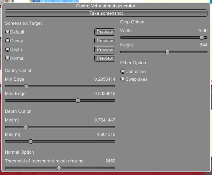
Task: Click the Min Edge slider handle
Action: pyautogui.click(x=26, y=86)
